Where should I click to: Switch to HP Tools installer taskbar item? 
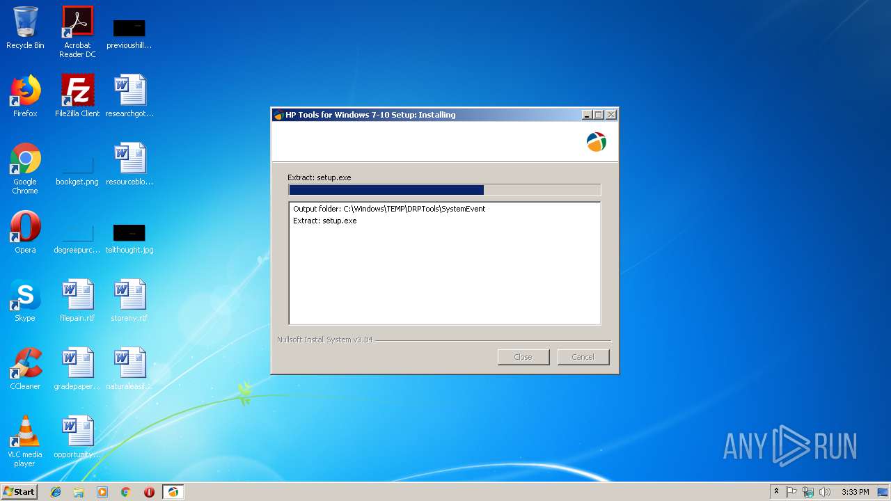(173, 492)
